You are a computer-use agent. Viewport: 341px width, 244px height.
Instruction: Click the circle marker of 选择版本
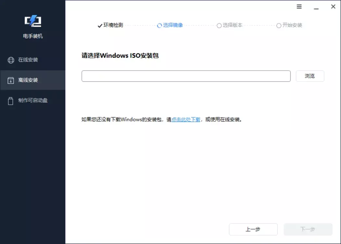pyautogui.click(x=219, y=25)
